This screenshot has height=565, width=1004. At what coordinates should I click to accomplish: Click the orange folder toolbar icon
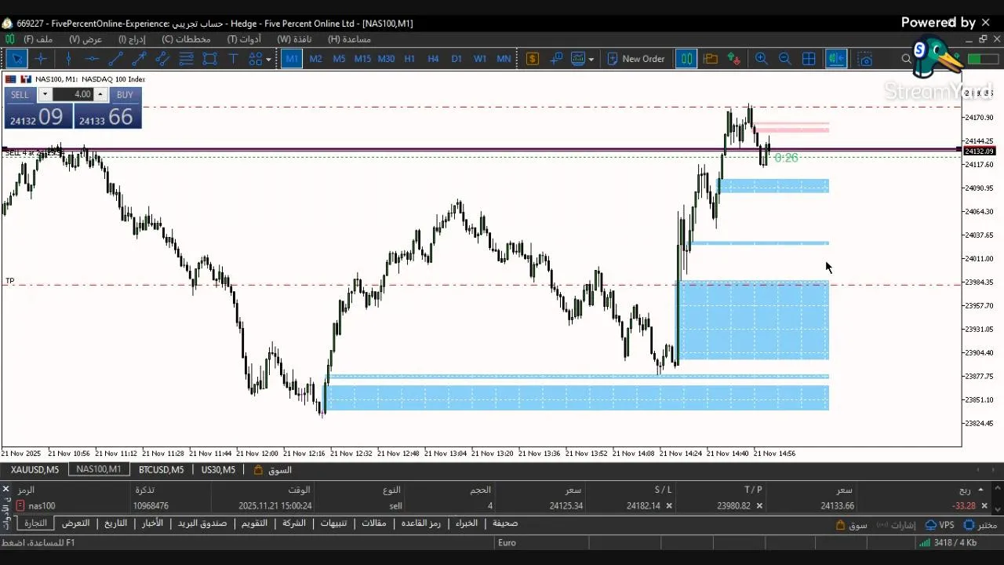[x=711, y=59]
